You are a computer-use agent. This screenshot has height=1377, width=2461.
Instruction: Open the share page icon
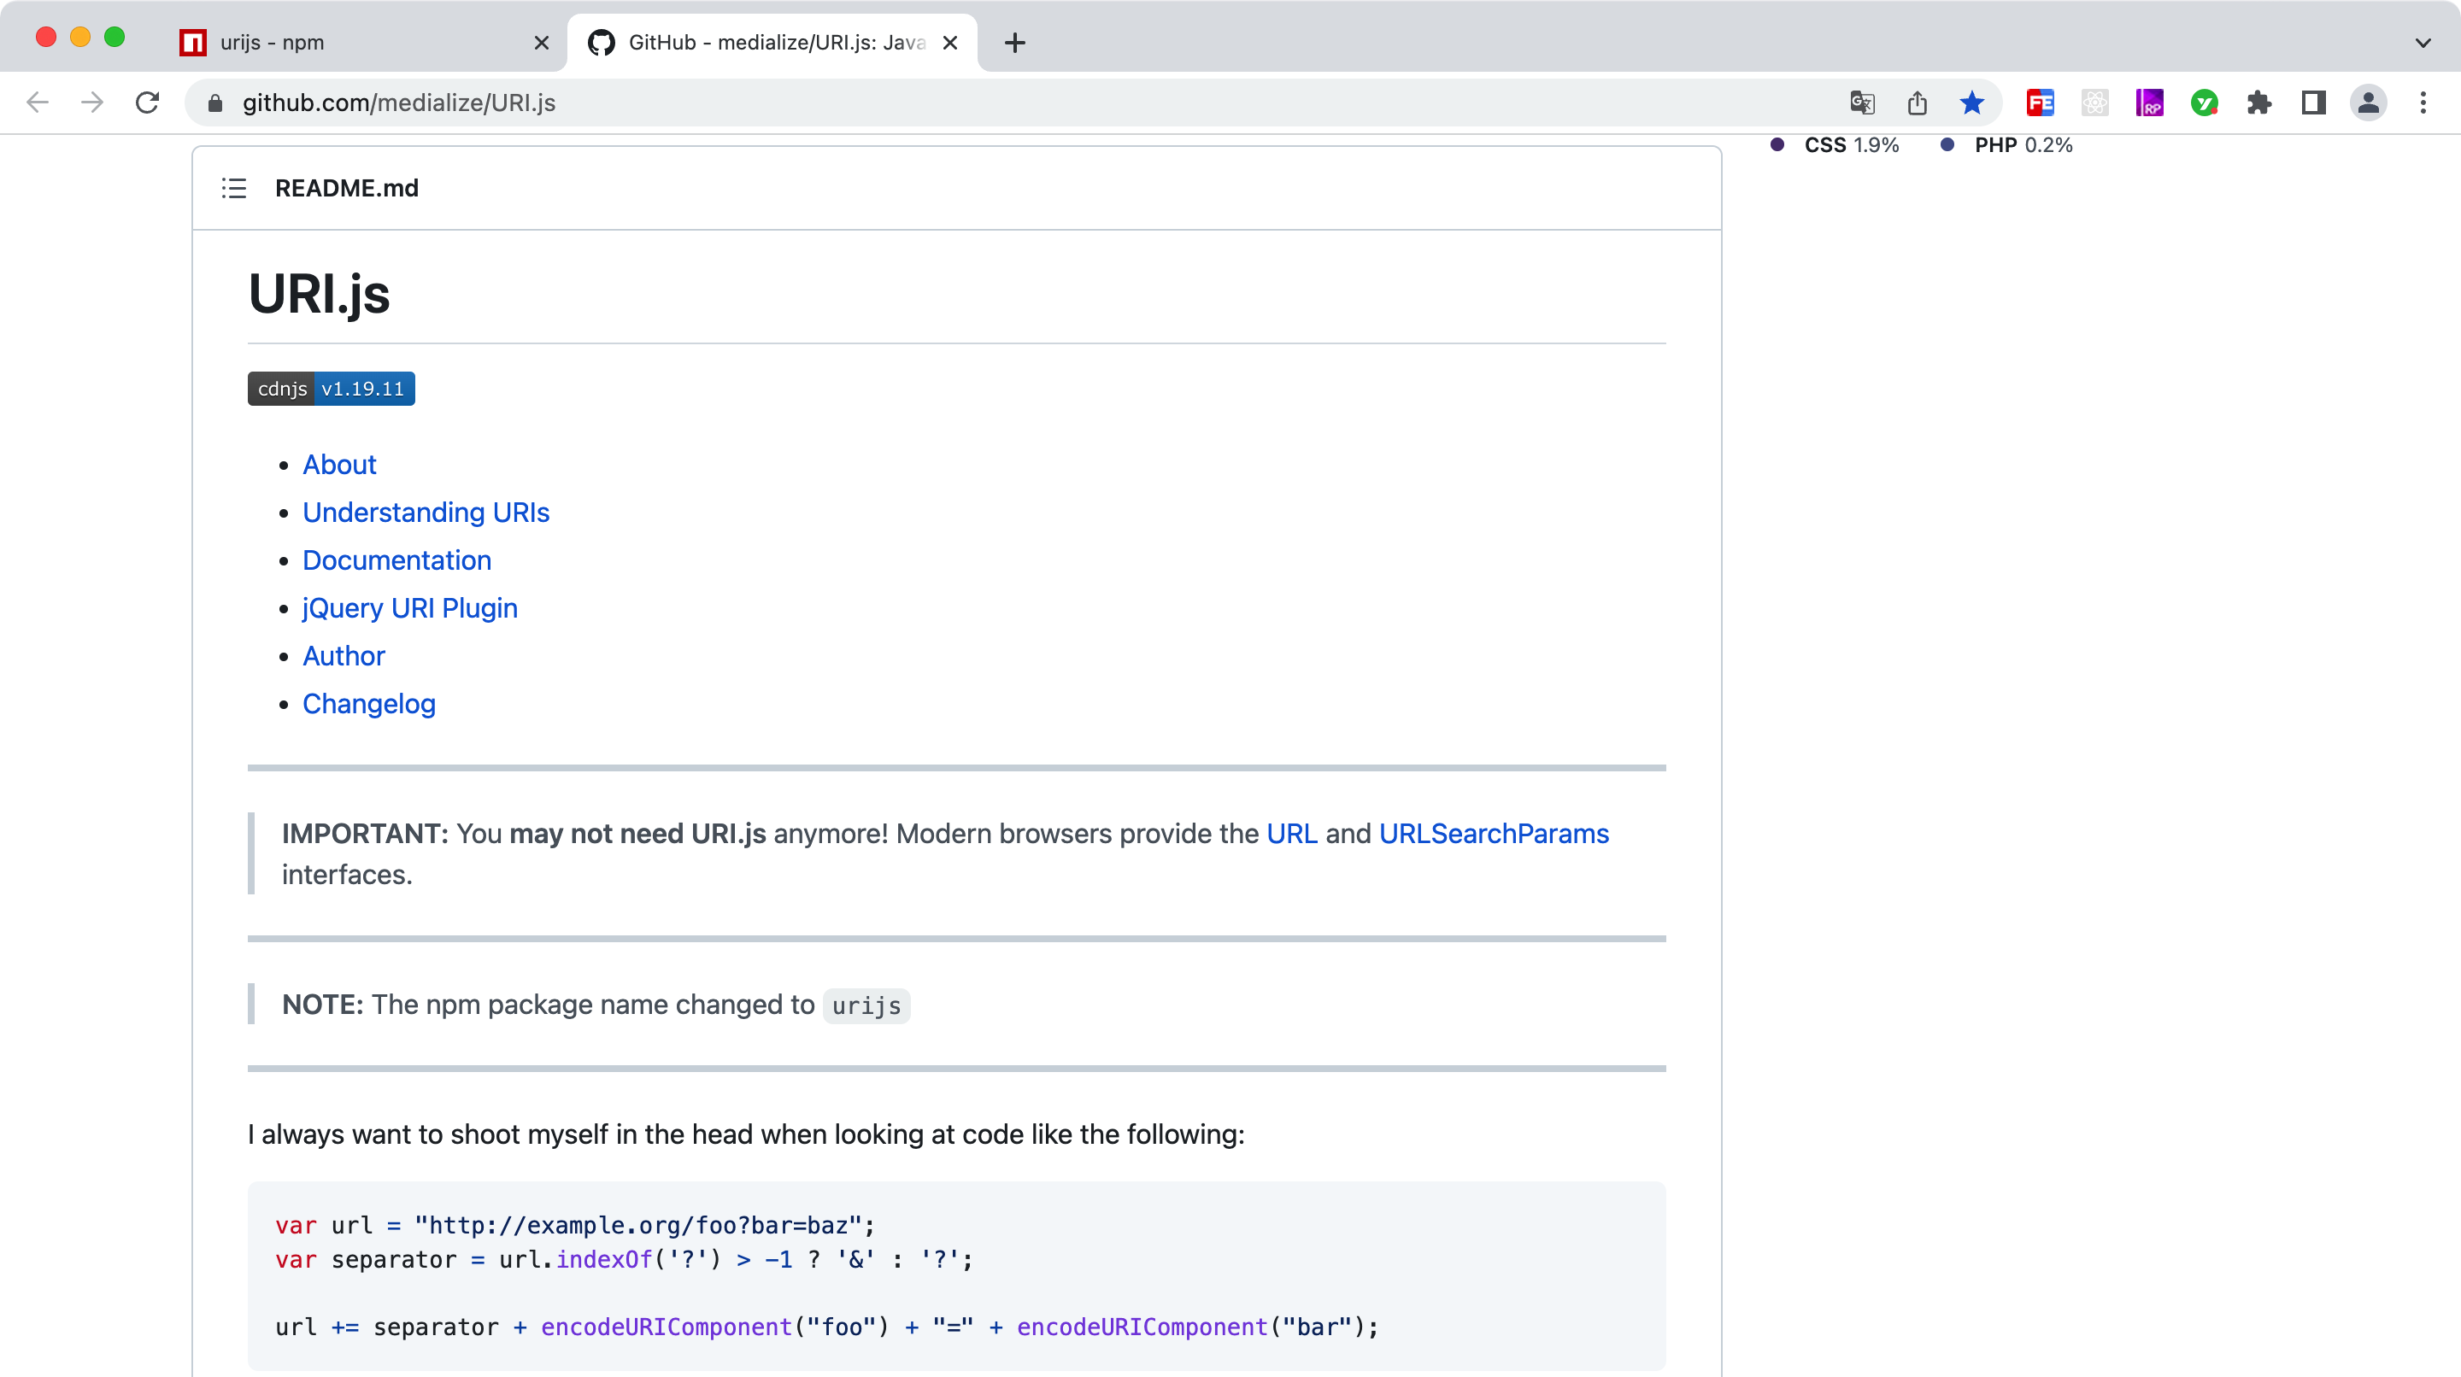[x=1918, y=103]
